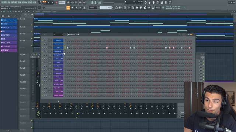Image resolution: width=236 pixels, height=132 pixels.
Task: Click the playlist zoom tool icon
Action: 26,11
